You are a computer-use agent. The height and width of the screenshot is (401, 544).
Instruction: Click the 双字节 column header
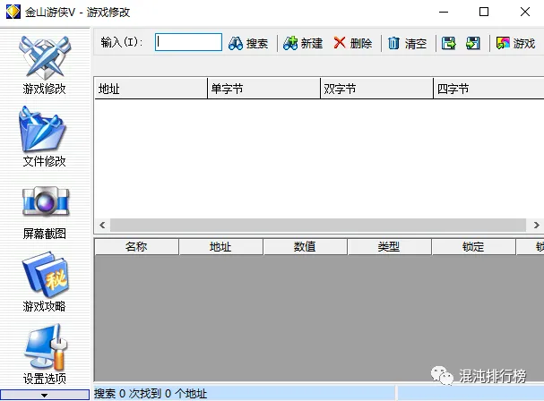(376, 89)
